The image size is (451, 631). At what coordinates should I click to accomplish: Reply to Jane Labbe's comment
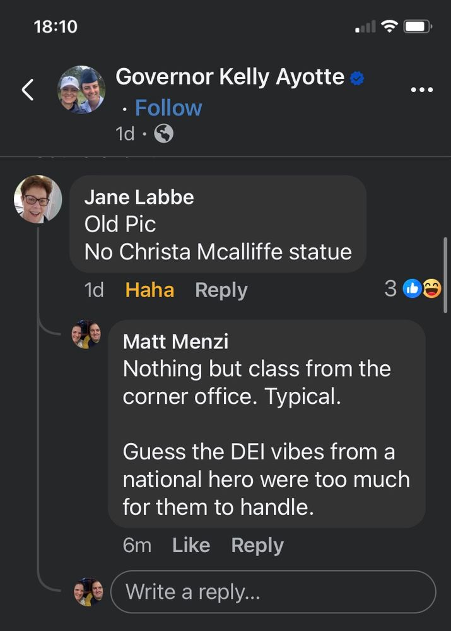(221, 290)
